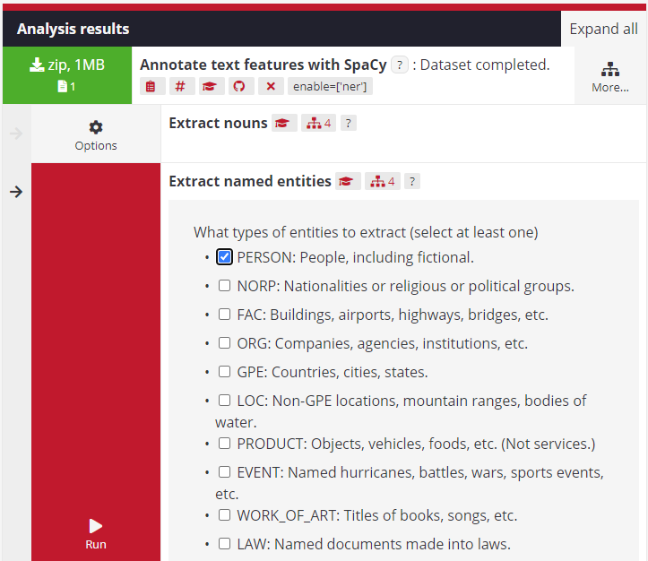The image size is (648, 561).
Task: Uncheck the PERSON entity checkbox
Action: point(225,257)
